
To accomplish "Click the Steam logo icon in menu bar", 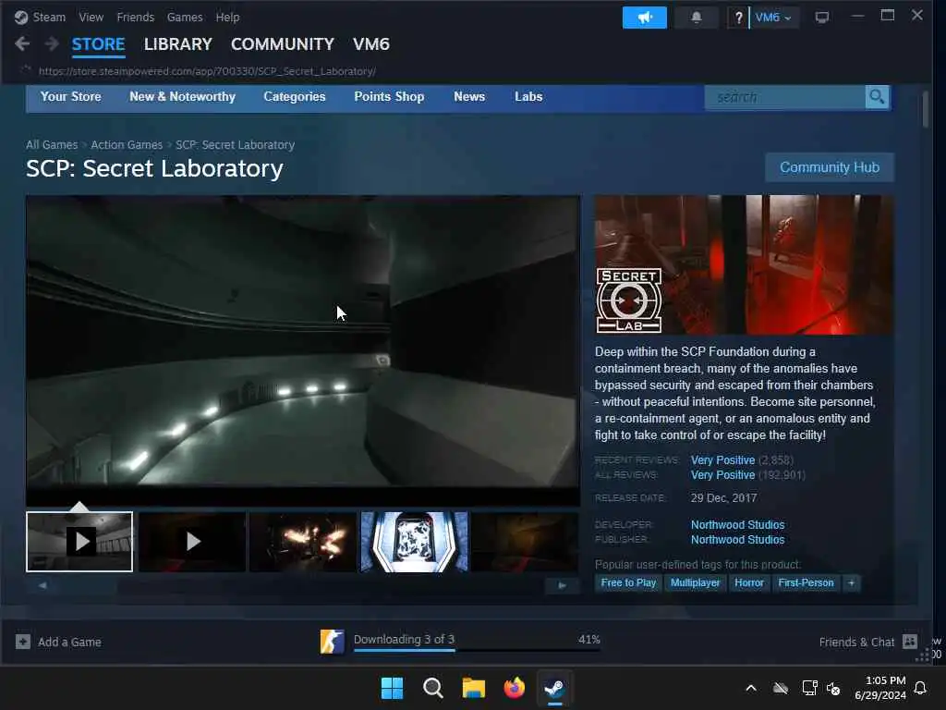I will (x=21, y=17).
